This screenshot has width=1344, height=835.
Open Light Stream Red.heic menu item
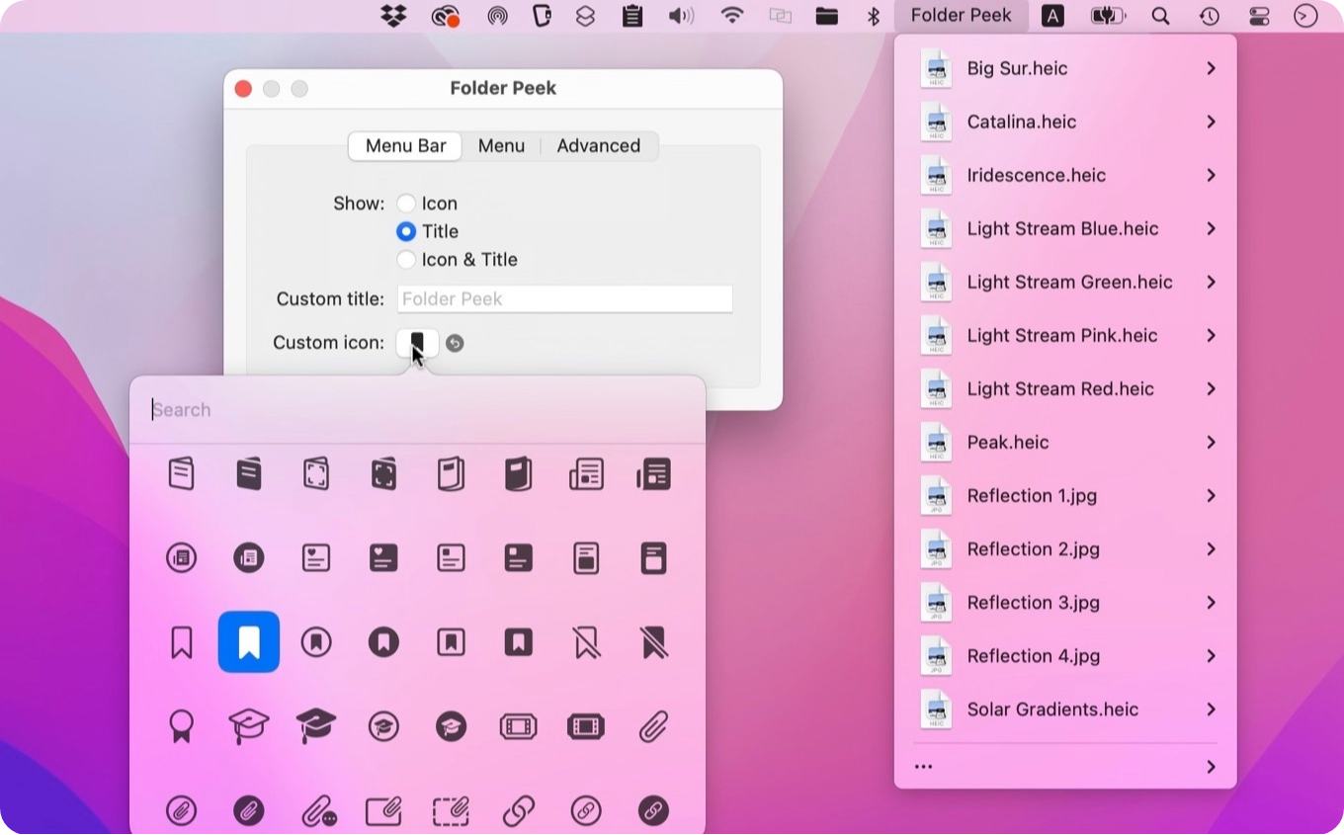point(1065,388)
